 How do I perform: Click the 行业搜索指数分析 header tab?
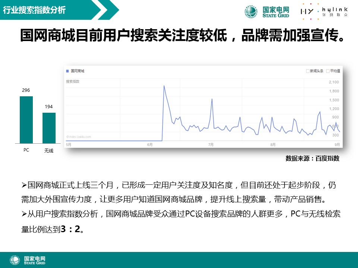34,10
